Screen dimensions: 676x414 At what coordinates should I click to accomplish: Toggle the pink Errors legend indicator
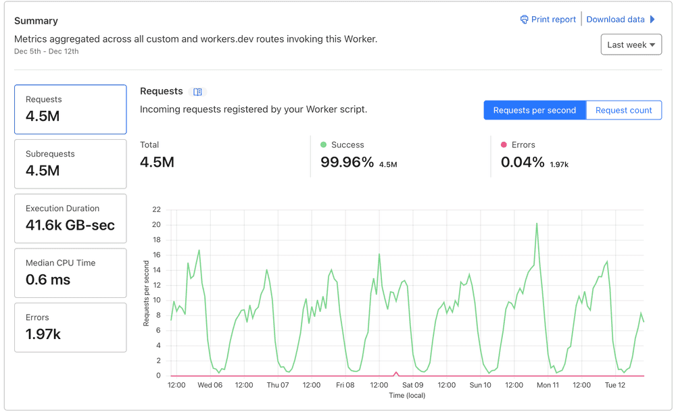tap(504, 145)
